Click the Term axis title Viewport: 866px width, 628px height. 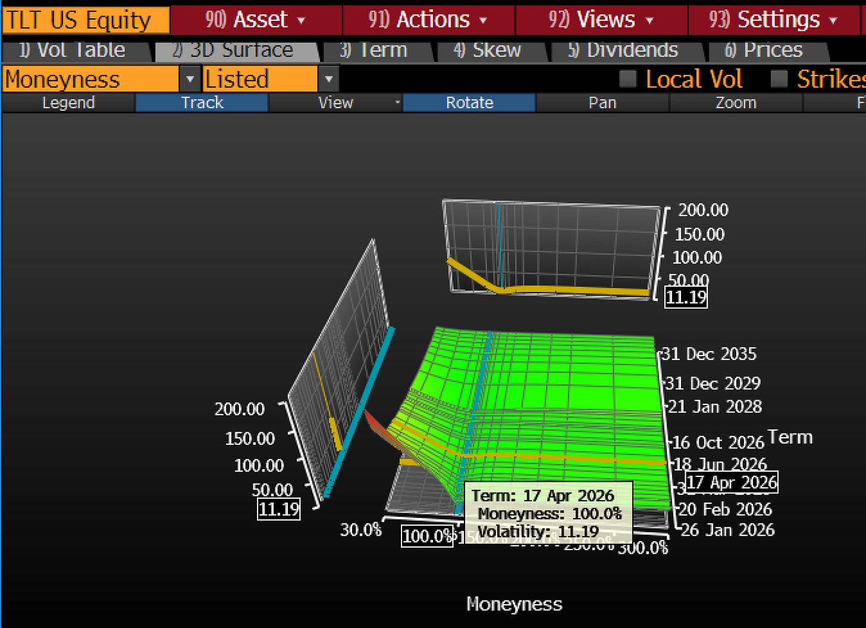790,437
